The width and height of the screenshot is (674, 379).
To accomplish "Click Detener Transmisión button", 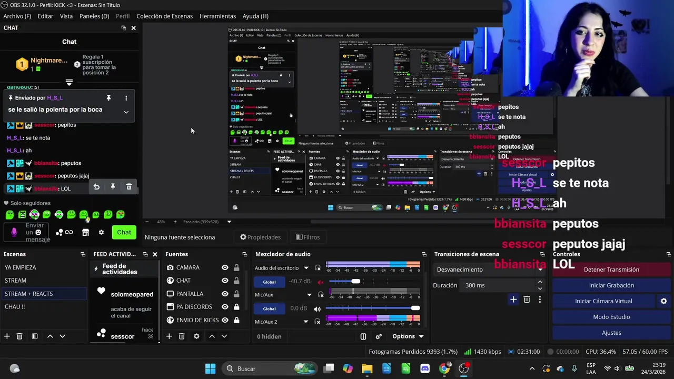I will [611, 270].
